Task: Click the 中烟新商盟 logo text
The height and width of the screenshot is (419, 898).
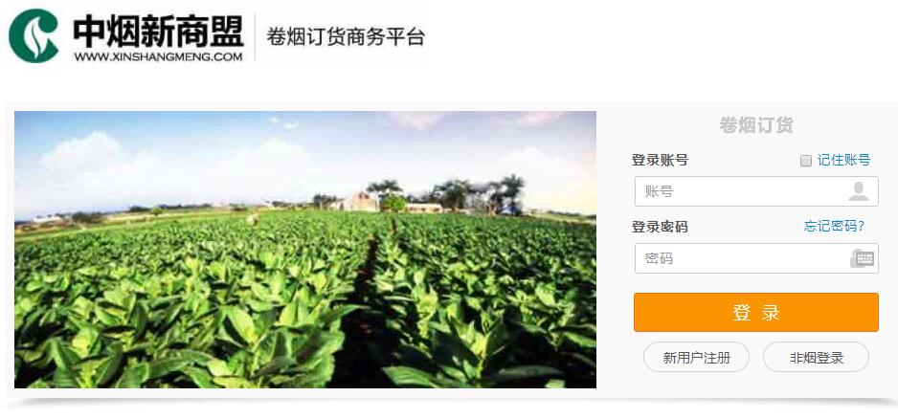Action: pyautogui.click(x=159, y=31)
